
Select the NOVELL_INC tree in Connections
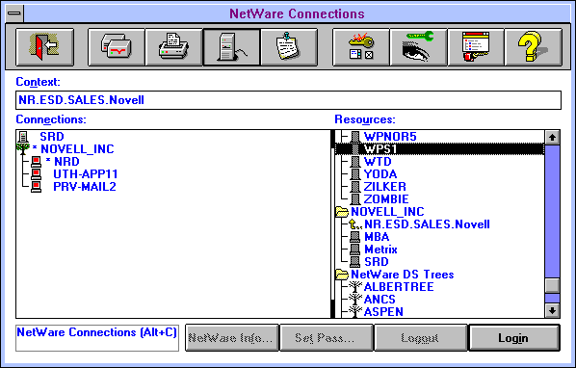[x=77, y=149]
